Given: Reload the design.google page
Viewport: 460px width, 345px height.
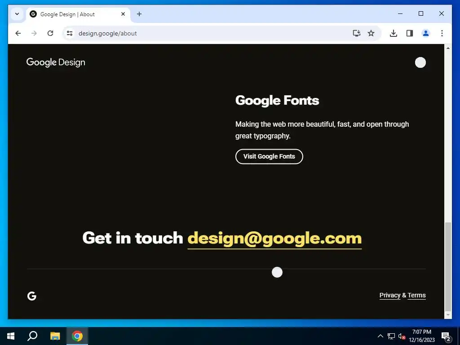Looking at the screenshot, I should point(50,33).
